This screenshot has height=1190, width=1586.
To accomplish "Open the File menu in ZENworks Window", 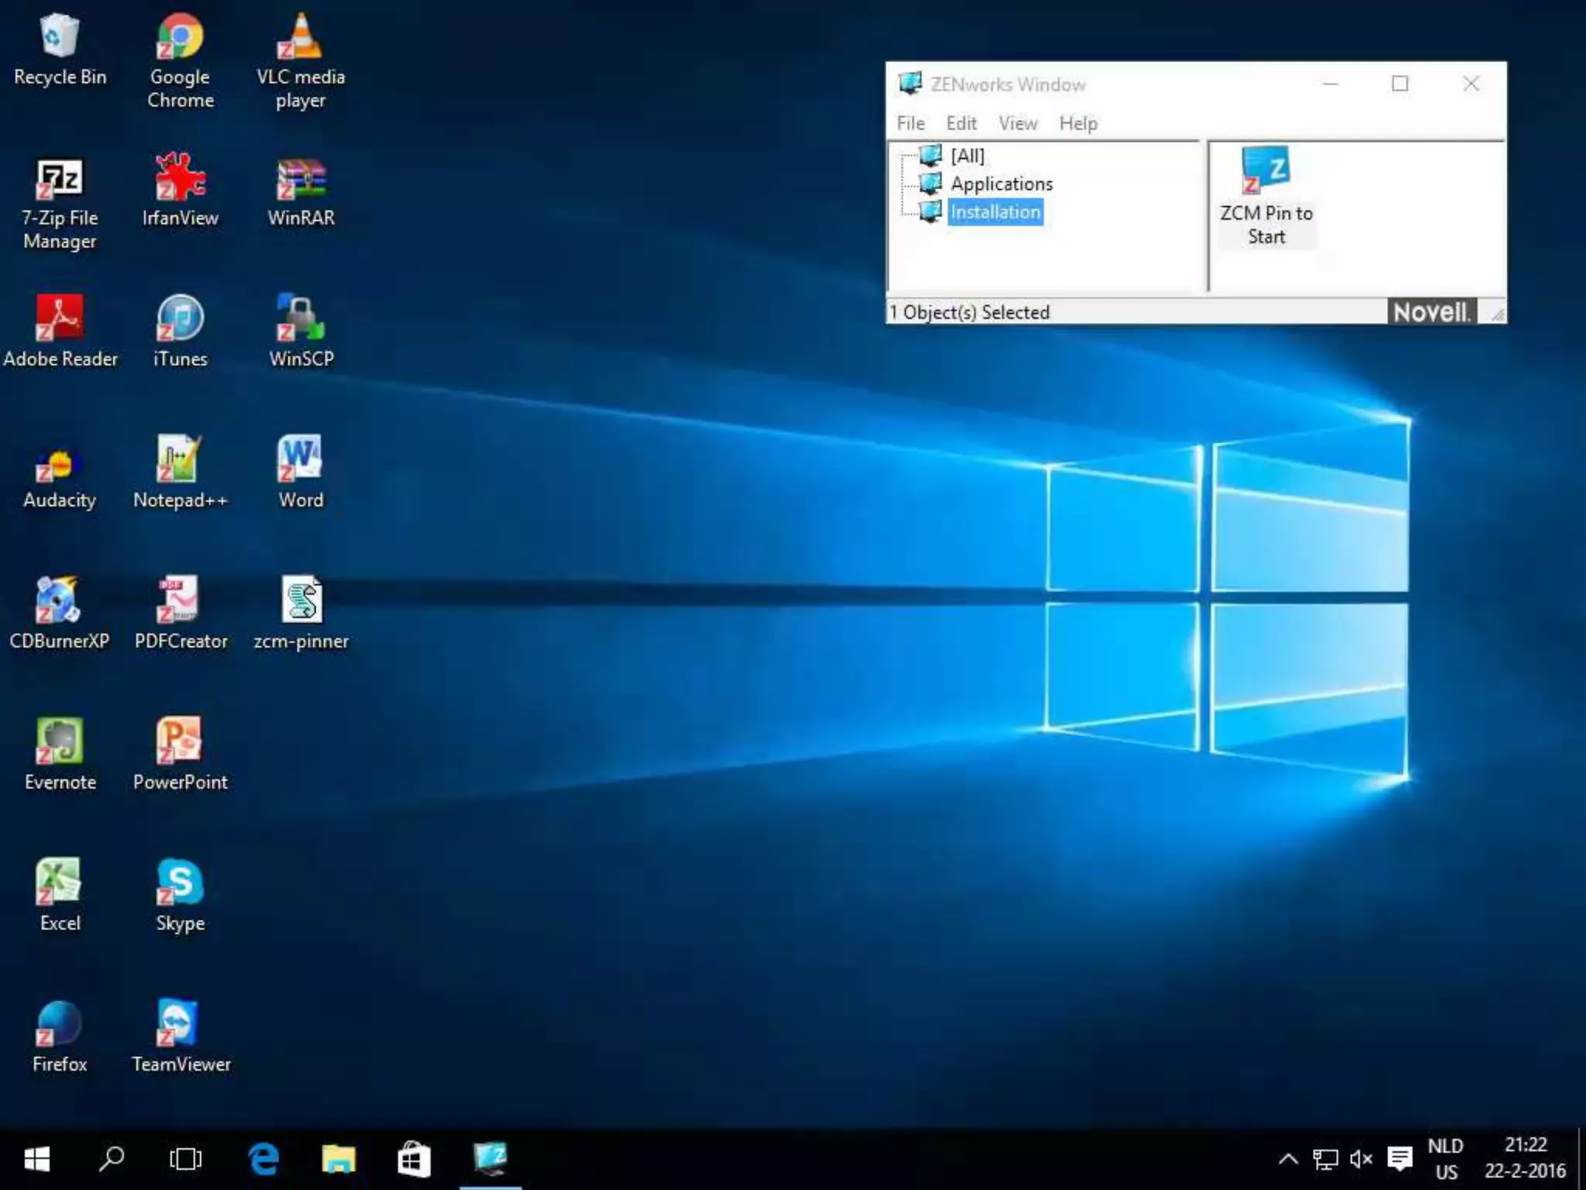I will (x=911, y=123).
